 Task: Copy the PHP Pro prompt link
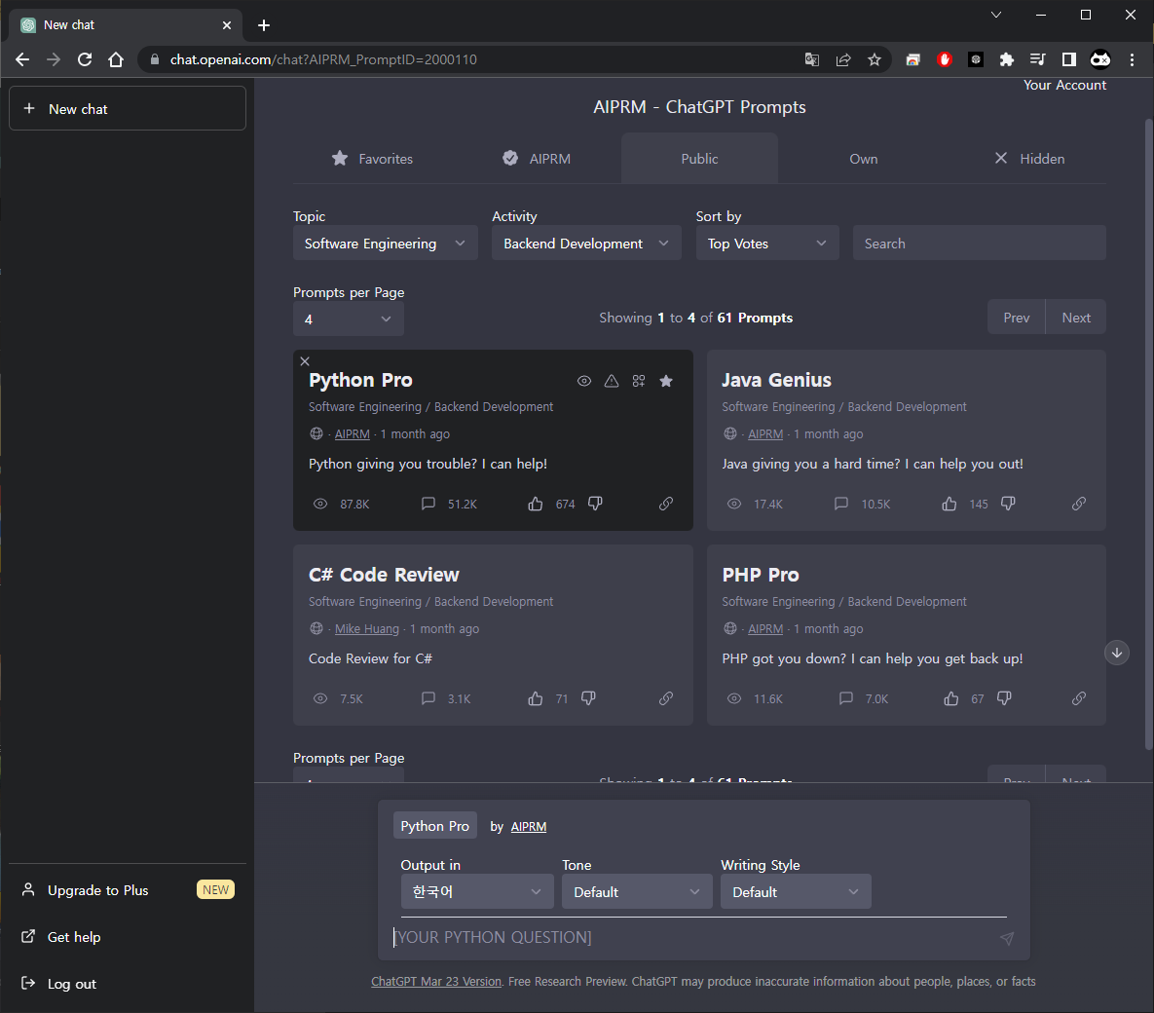(1079, 698)
